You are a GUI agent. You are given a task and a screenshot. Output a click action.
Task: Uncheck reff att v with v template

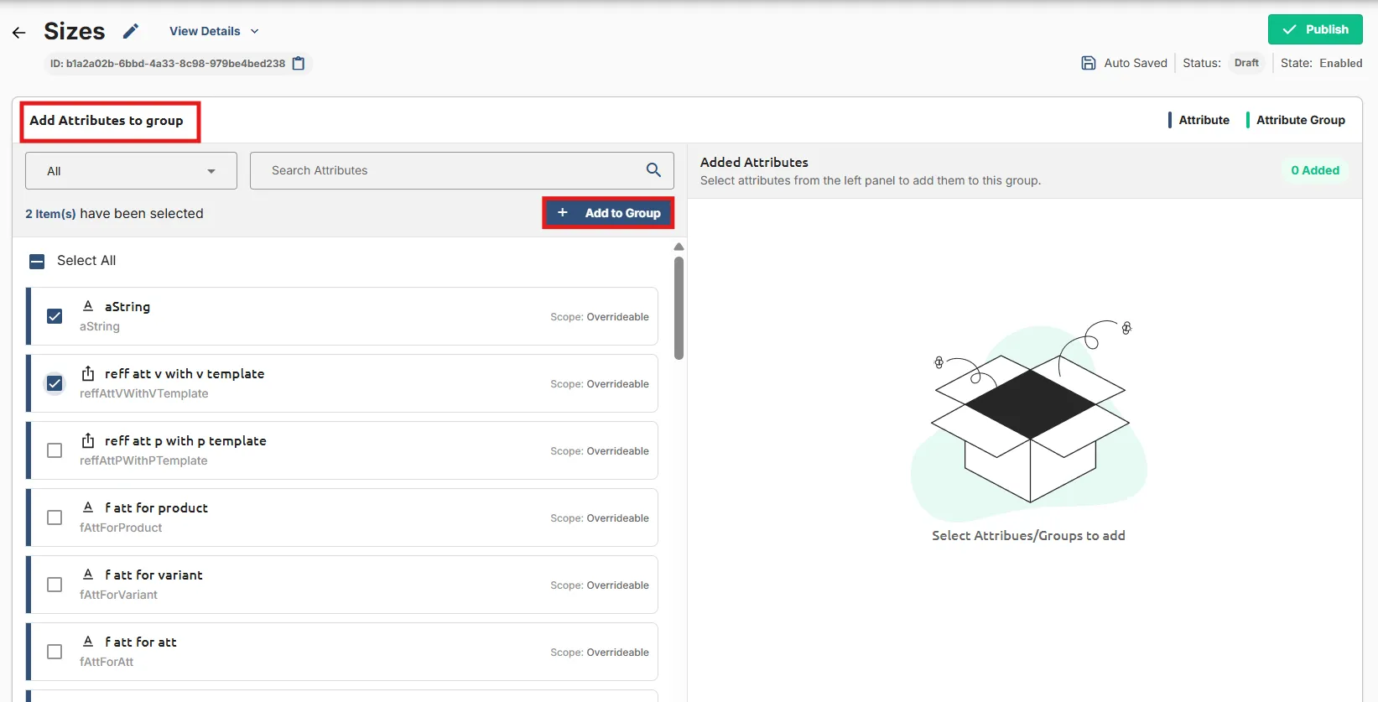point(55,383)
